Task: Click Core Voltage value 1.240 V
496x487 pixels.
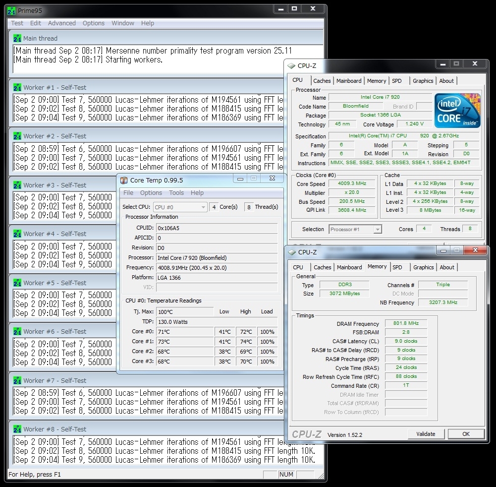Action: (414, 124)
